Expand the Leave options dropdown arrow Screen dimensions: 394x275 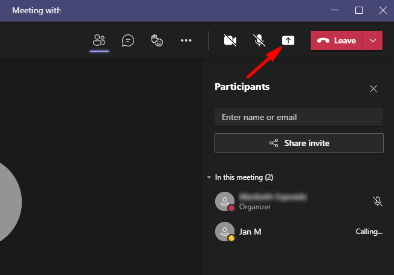373,40
